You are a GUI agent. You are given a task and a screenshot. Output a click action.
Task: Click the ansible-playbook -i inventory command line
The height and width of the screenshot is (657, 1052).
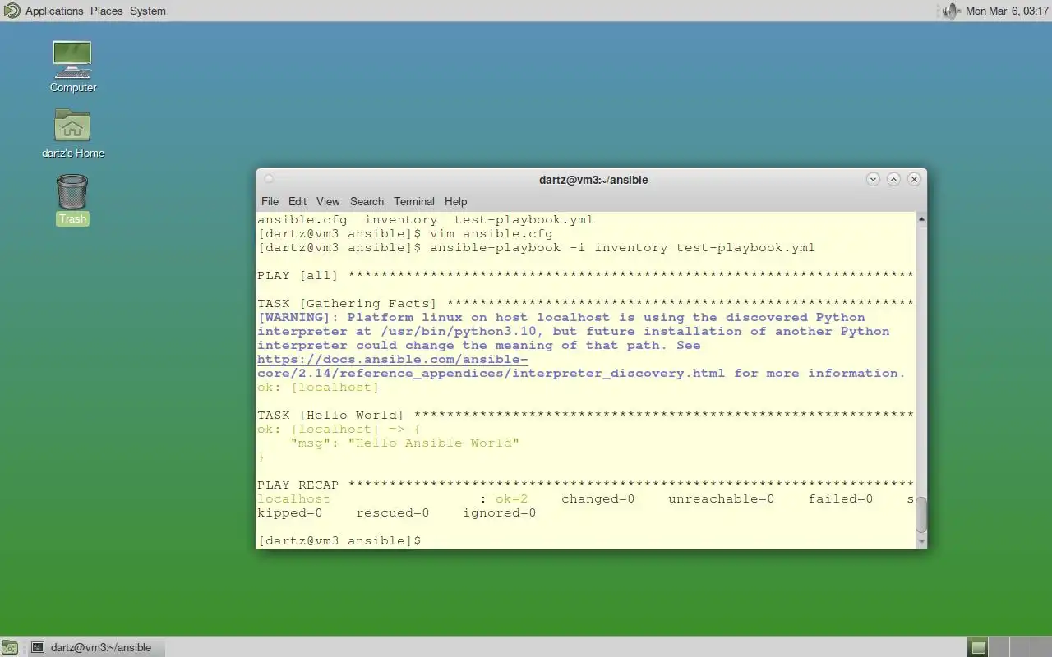622,247
